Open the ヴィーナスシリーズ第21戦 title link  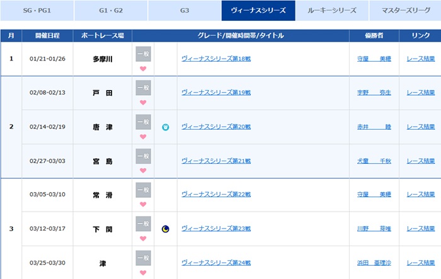click(x=215, y=161)
